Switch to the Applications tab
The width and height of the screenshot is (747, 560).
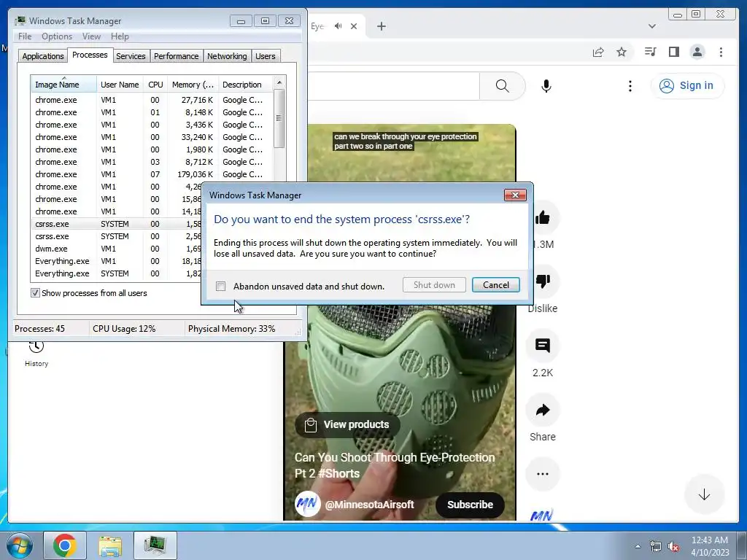click(43, 55)
